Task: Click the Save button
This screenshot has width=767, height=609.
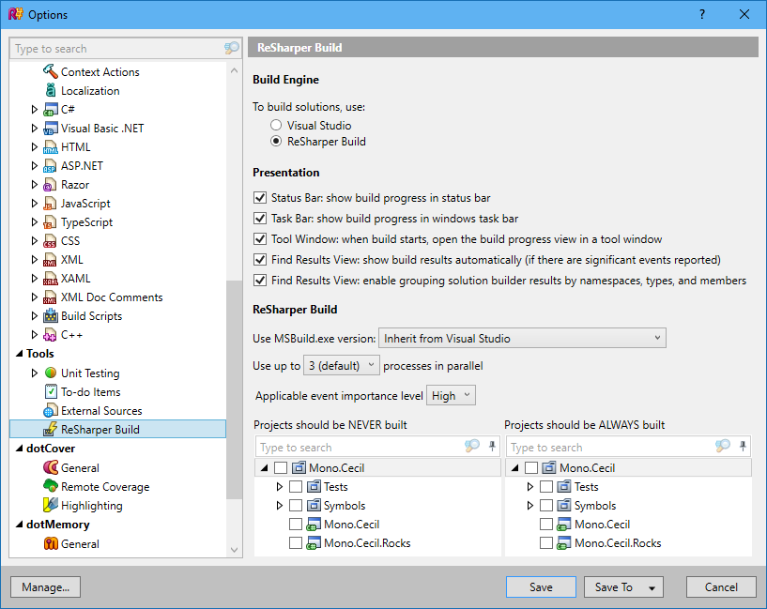Action: (x=541, y=587)
